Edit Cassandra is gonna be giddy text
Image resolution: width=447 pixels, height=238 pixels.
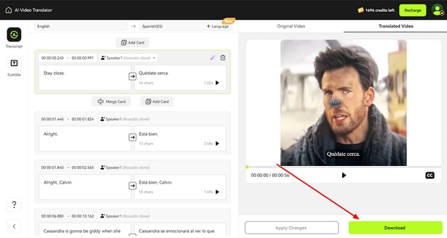point(85,231)
